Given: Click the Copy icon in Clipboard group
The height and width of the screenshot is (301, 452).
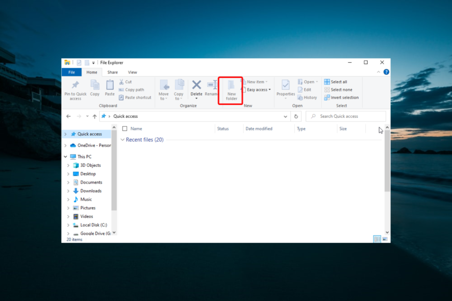Looking at the screenshot, I should click(x=94, y=85).
